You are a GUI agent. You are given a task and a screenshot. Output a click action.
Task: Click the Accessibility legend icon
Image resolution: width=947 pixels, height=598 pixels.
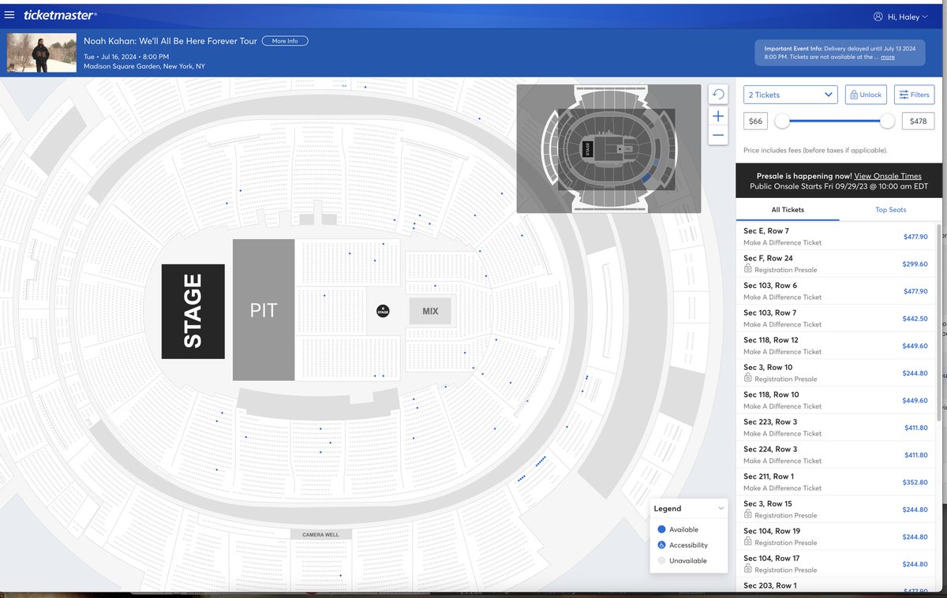coord(661,545)
